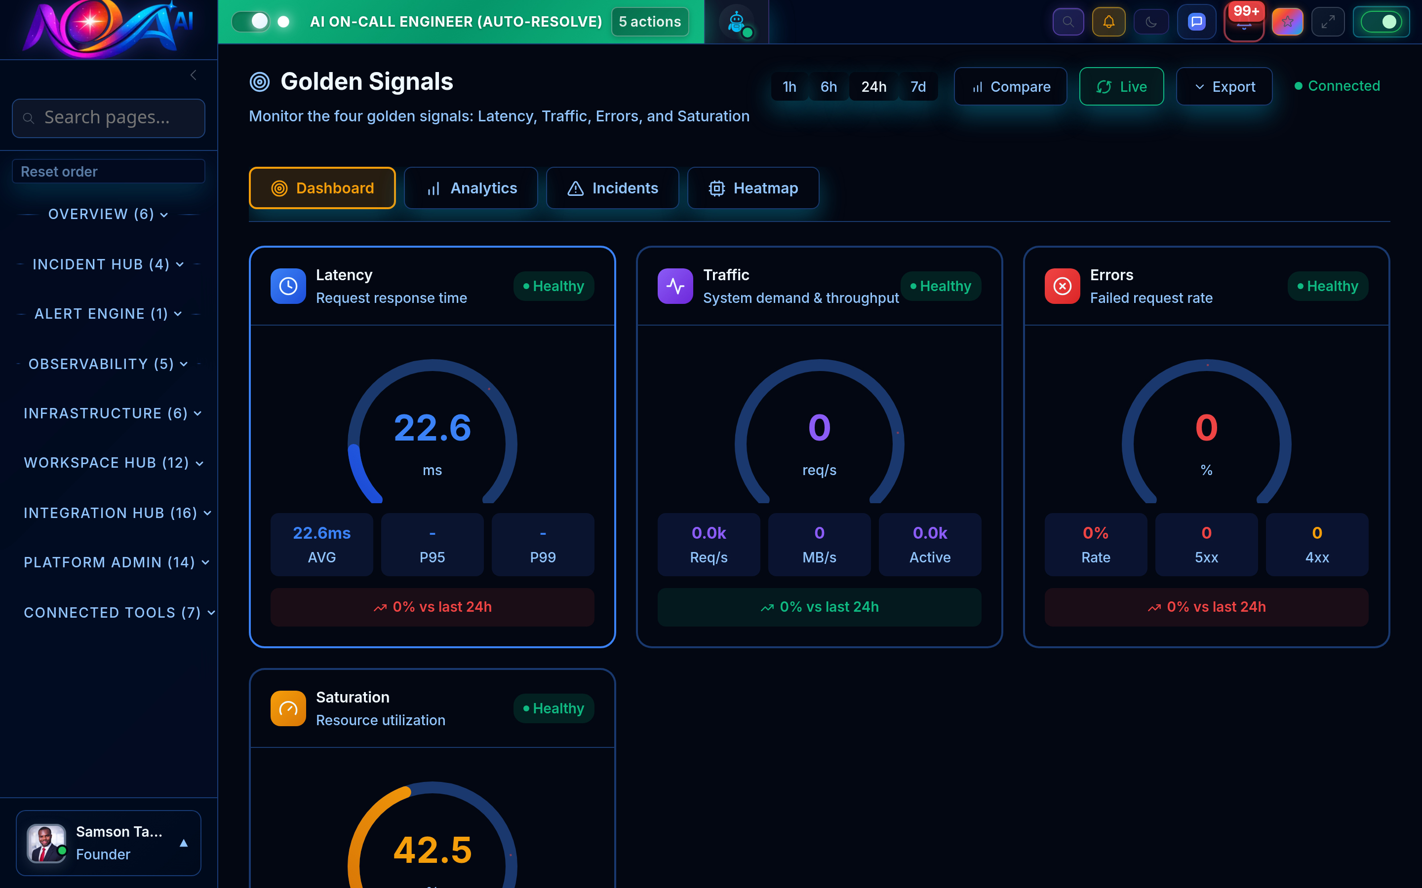Screen dimensions: 1422x888
Task: Flip the toggle at the top right corner
Action: pos(1382,21)
